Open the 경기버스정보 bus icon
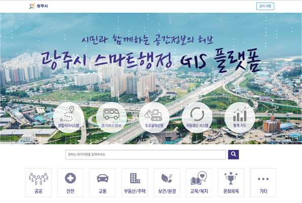This screenshot has height=203, width=302. tap(111, 117)
